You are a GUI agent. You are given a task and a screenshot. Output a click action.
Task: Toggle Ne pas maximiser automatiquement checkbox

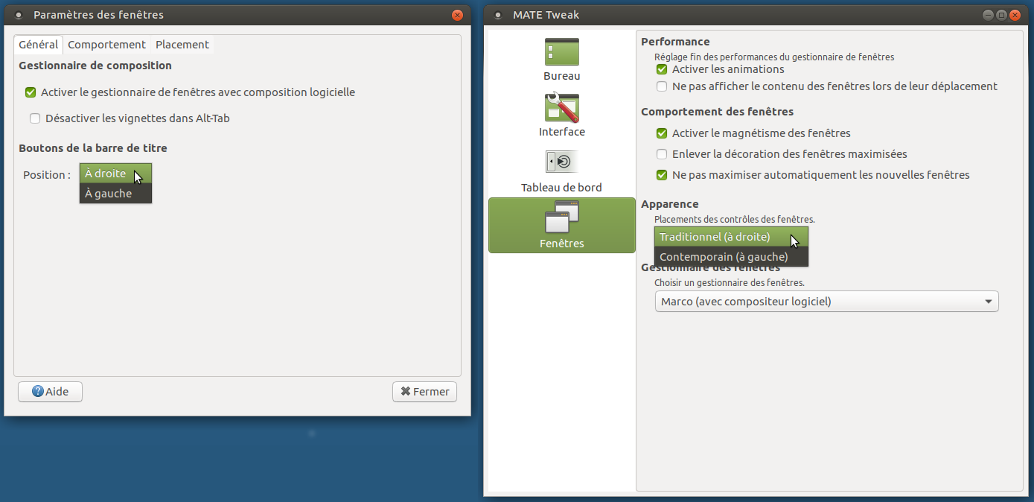pyautogui.click(x=662, y=175)
